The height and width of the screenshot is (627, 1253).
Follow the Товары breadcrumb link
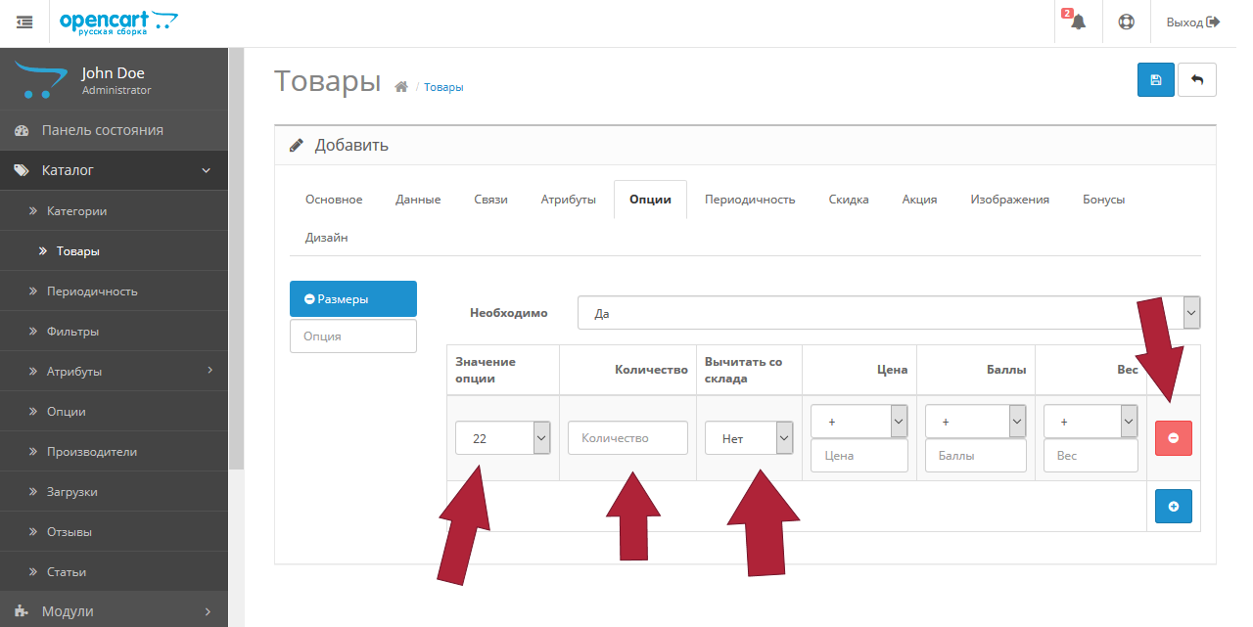443,87
